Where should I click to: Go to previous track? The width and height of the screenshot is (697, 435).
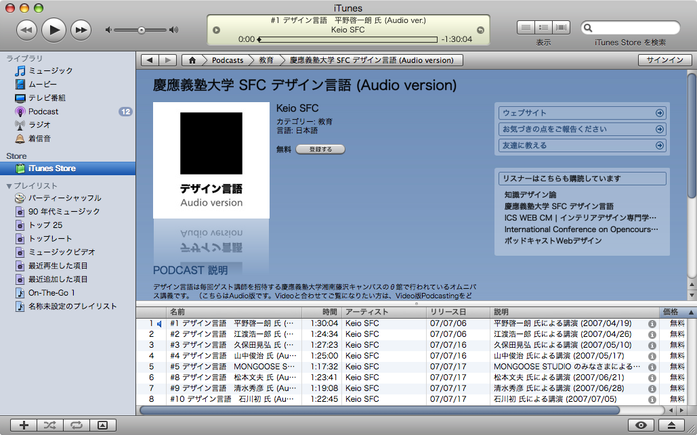pyautogui.click(x=26, y=30)
